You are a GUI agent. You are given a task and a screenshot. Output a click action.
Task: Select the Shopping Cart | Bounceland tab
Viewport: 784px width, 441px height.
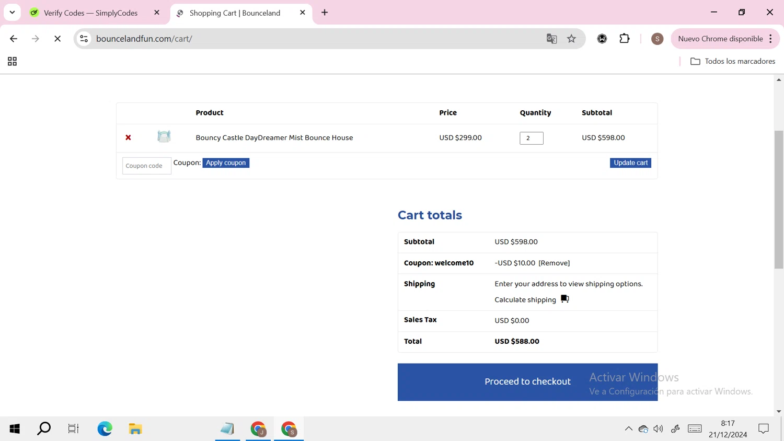[x=235, y=13]
